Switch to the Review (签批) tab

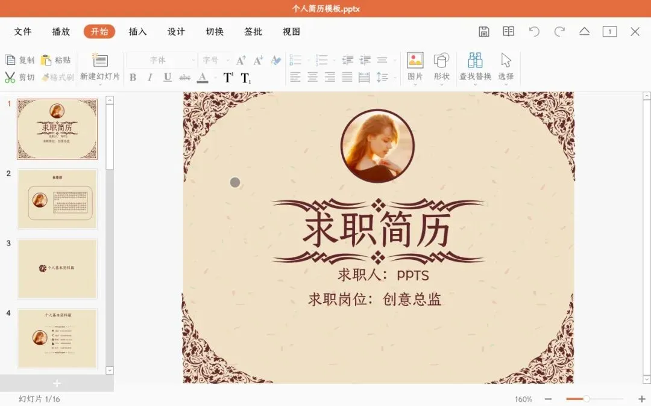253,31
